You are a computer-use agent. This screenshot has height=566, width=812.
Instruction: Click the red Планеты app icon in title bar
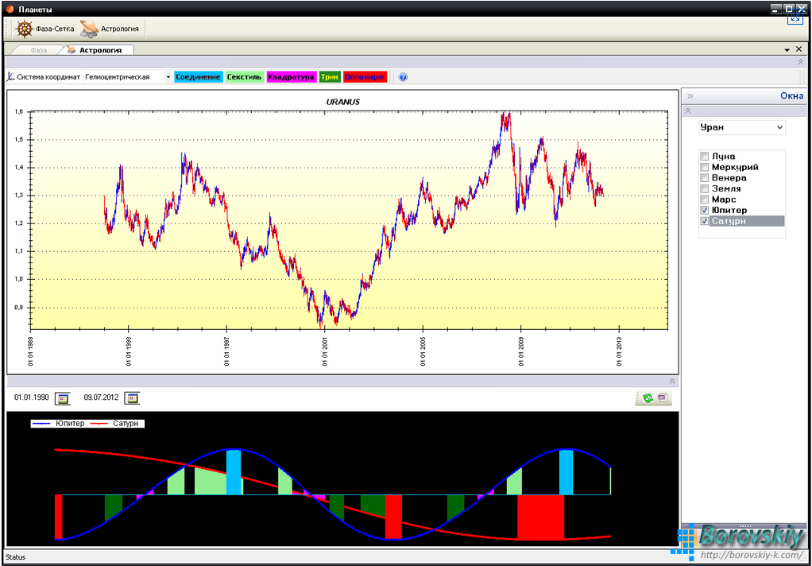coord(9,10)
